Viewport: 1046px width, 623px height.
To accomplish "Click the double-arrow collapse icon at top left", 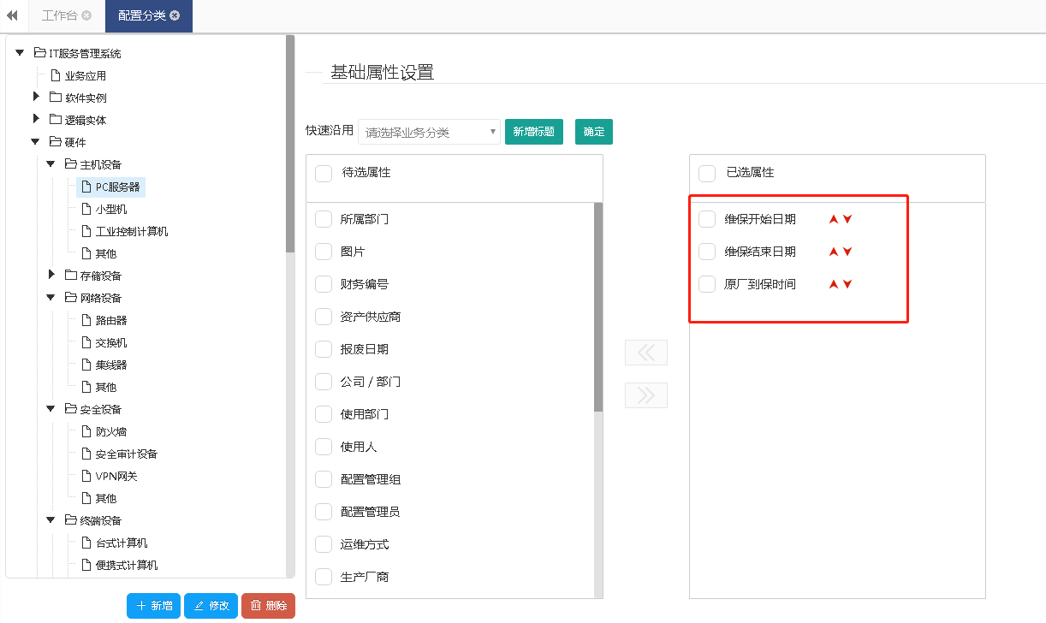I will tap(12, 15).
